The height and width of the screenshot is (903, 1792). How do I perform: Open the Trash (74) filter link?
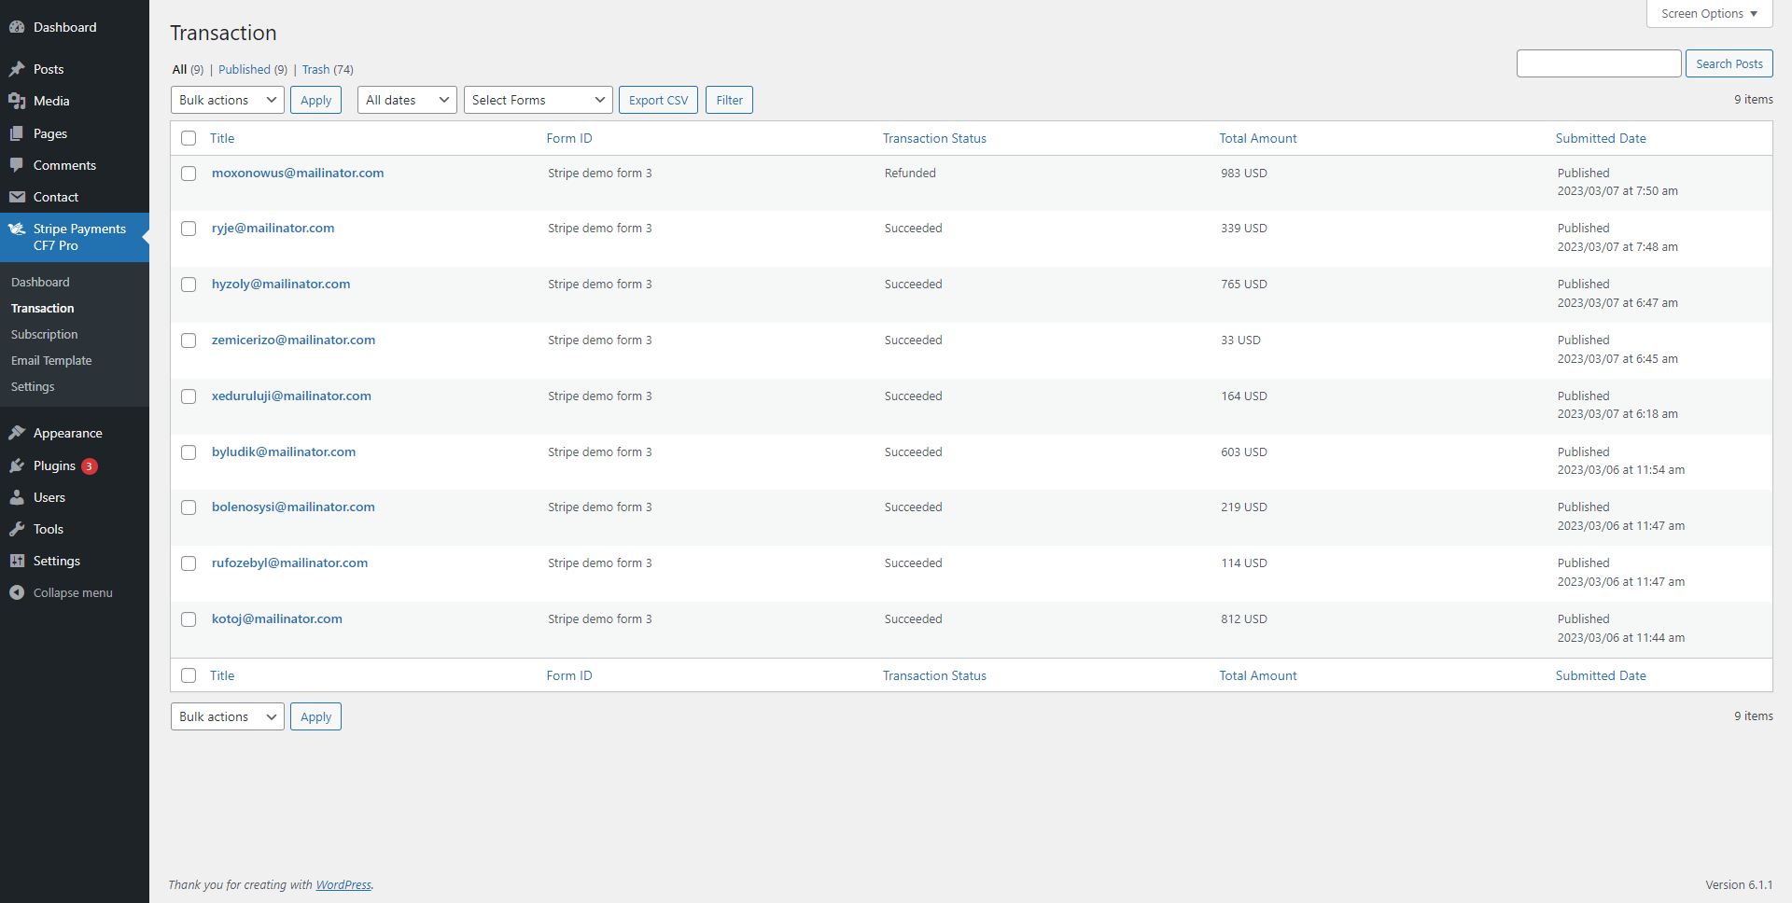point(327,69)
